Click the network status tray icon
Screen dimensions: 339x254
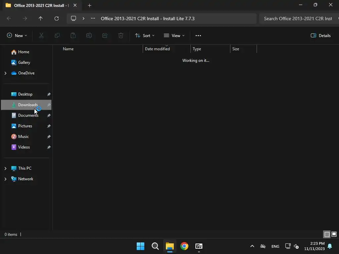coord(288,246)
